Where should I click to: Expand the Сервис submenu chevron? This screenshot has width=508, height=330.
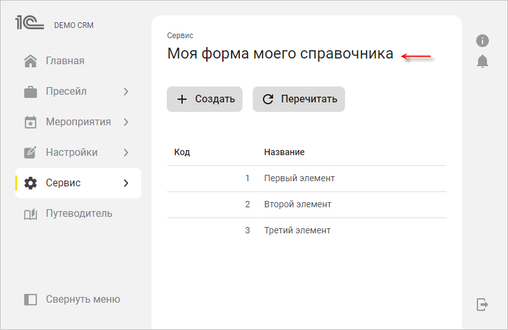pyautogui.click(x=126, y=183)
